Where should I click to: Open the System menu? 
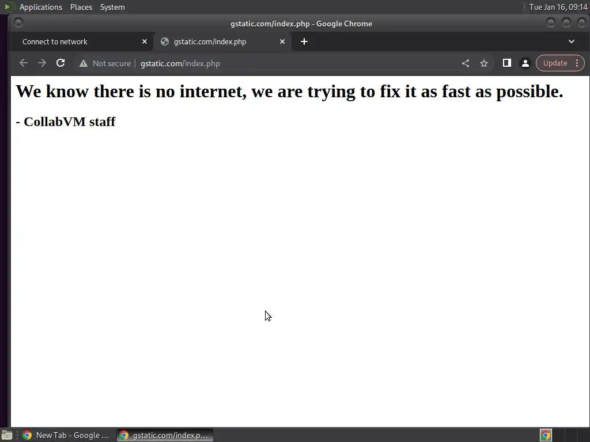tap(112, 7)
